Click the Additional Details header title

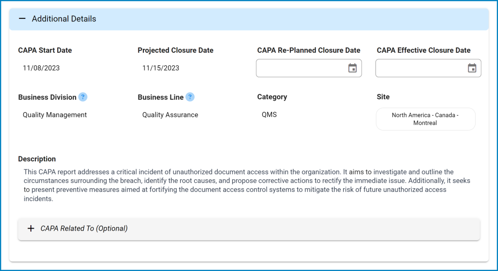64,19
